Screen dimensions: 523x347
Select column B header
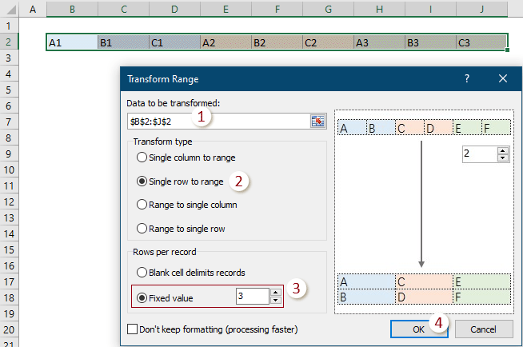click(x=73, y=9)
